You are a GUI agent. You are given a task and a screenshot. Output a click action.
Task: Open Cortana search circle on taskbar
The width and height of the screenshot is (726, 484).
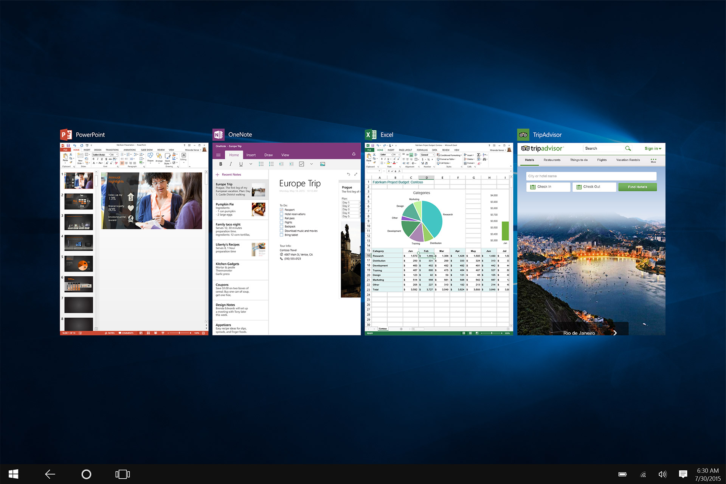86,474
